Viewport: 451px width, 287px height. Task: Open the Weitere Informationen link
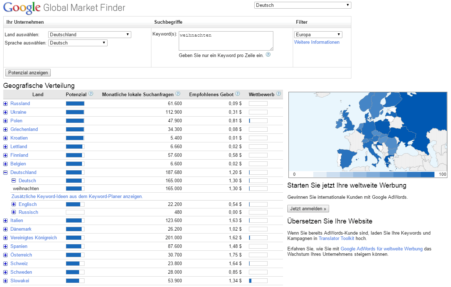point(317,42)
